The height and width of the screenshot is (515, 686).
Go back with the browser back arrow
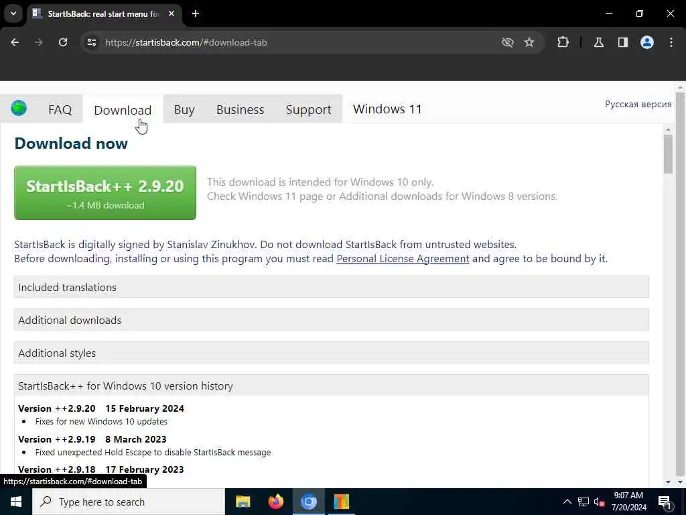coord(15,42)
